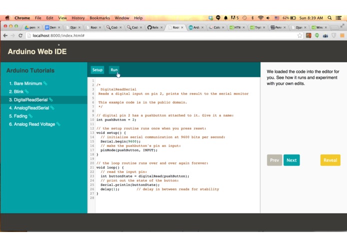Close the Rele GitHub tab
Viewport: 347px width, 247px height.
coord(162,27)
